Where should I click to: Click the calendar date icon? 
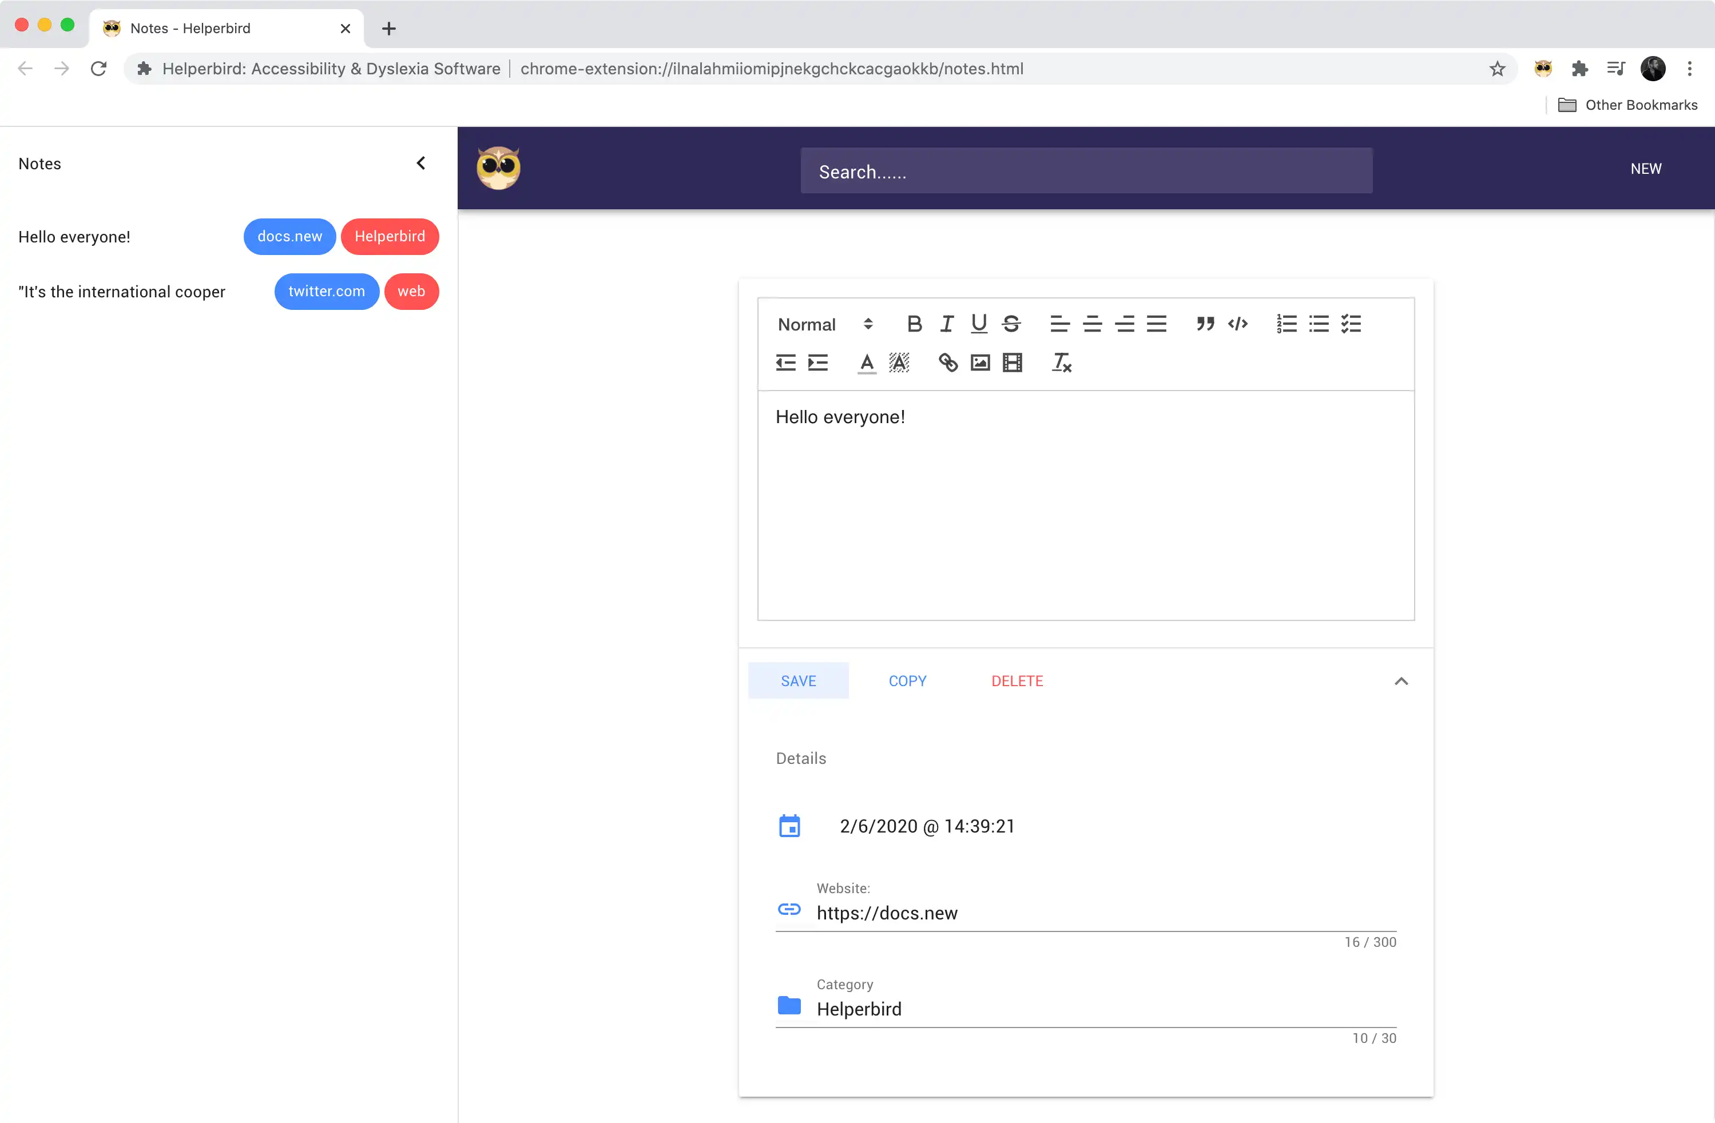(x=789, y=826)
